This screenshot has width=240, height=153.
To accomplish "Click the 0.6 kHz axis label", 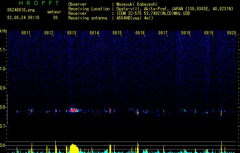I will [3, 145].
